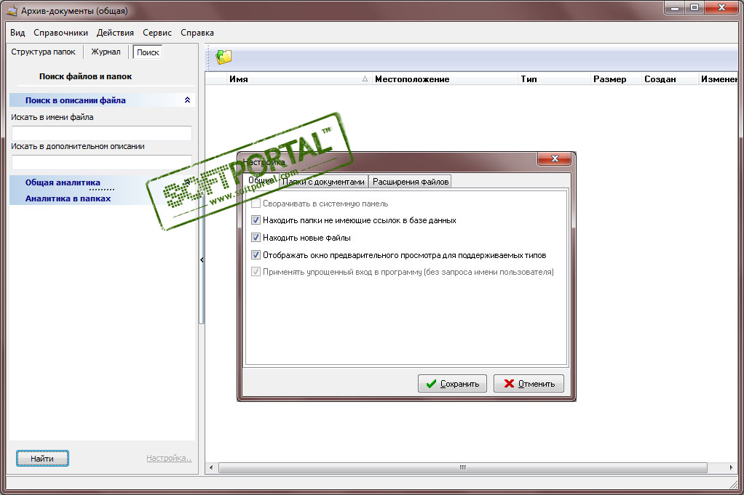Screen dimensions: 744x495
Task: Click the Найти button
Action: click(42, 458)
